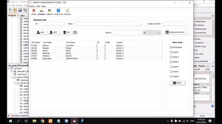Open Google Chrome from the taskbar

pyautogui.click(x=42, y=121)
